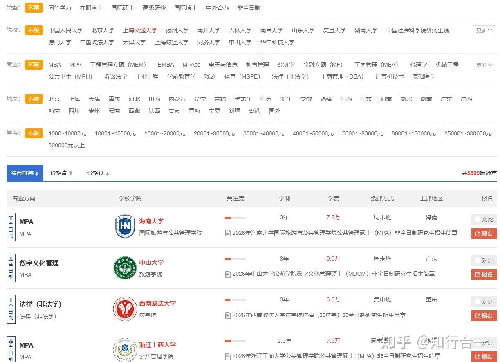Image resolution: width=500 pixels, height=362 pixels.
Task: Click the 非全日制 tag beside 数字文化管理
Action: pyautogui.click(x=11, y=268)
